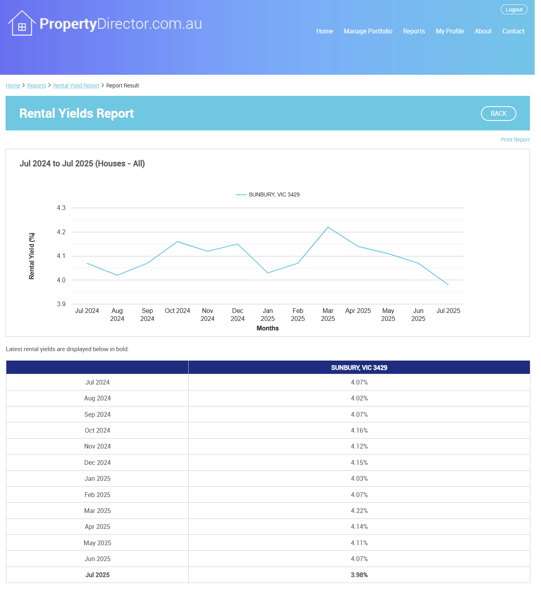Image resolution: width=541 pixels, height=610 pixels.
Task: Select the Jul 2024 table row label
Action: click(98, 382)
